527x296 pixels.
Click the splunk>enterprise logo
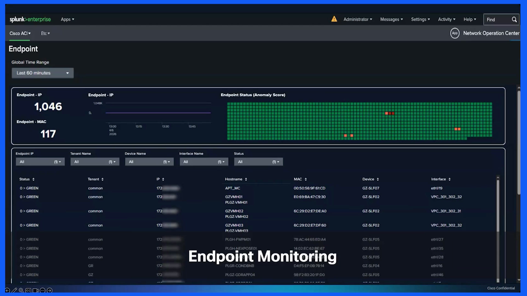30,19
